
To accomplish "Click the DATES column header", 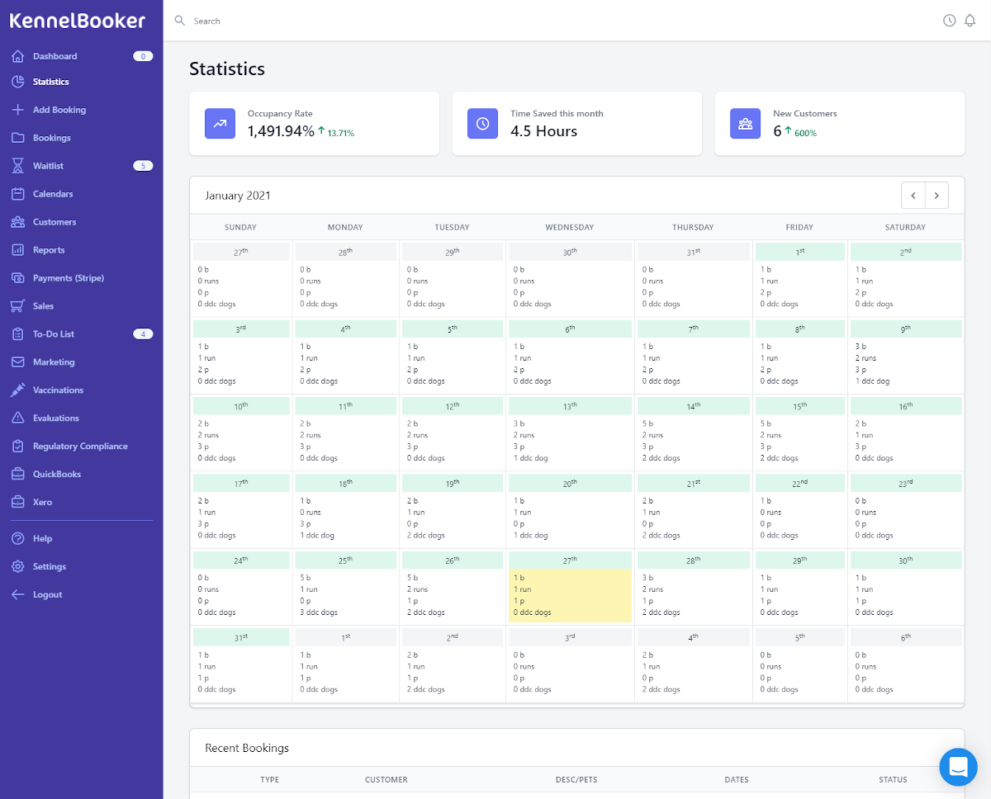I will tap(736, 780).
